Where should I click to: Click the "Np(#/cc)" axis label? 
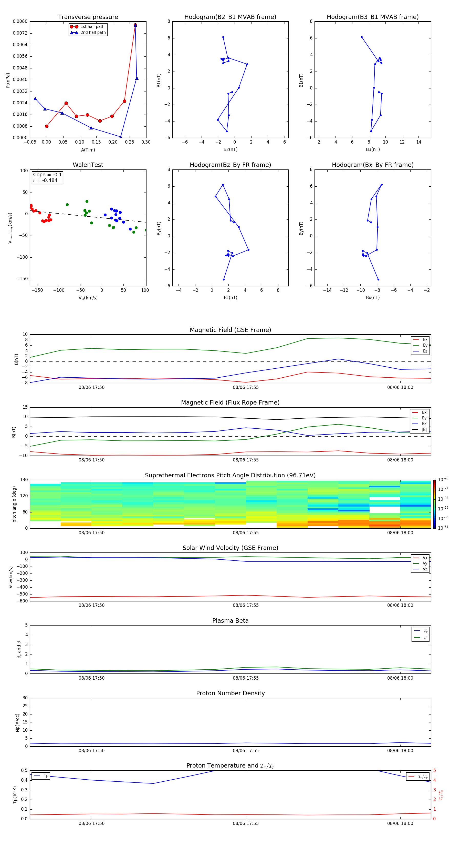pyautogui.click(x=17, y=722)
